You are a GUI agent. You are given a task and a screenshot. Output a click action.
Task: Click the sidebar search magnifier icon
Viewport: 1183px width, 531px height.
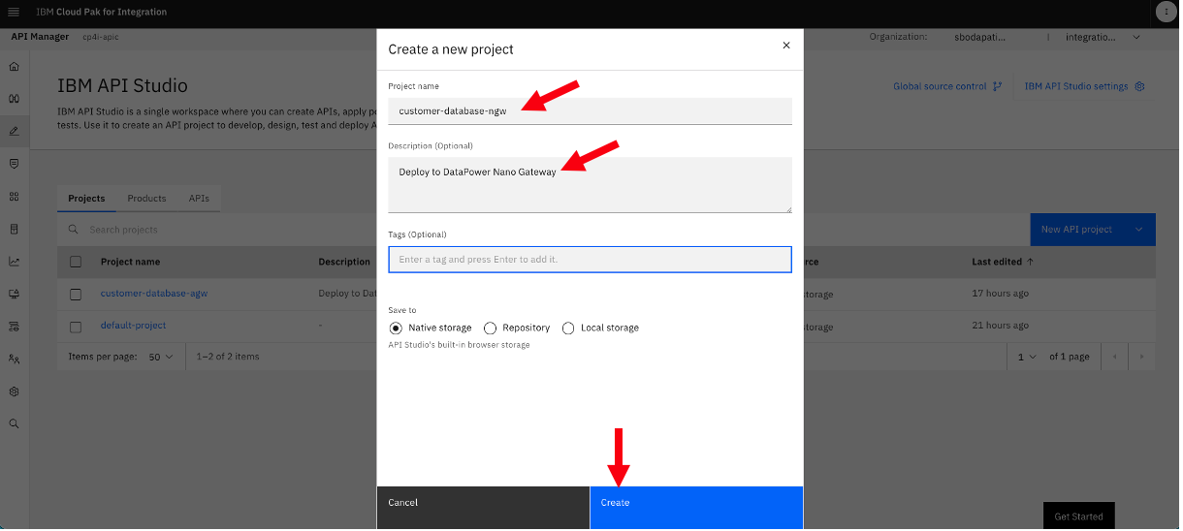click(14, 424)
